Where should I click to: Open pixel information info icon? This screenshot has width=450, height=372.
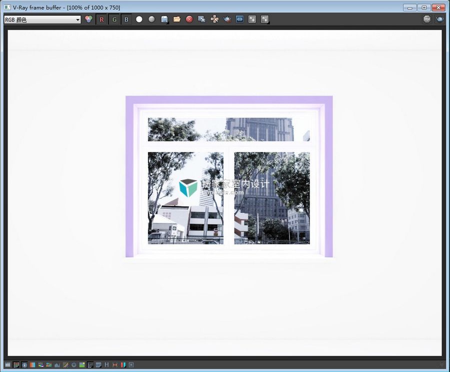24,365
